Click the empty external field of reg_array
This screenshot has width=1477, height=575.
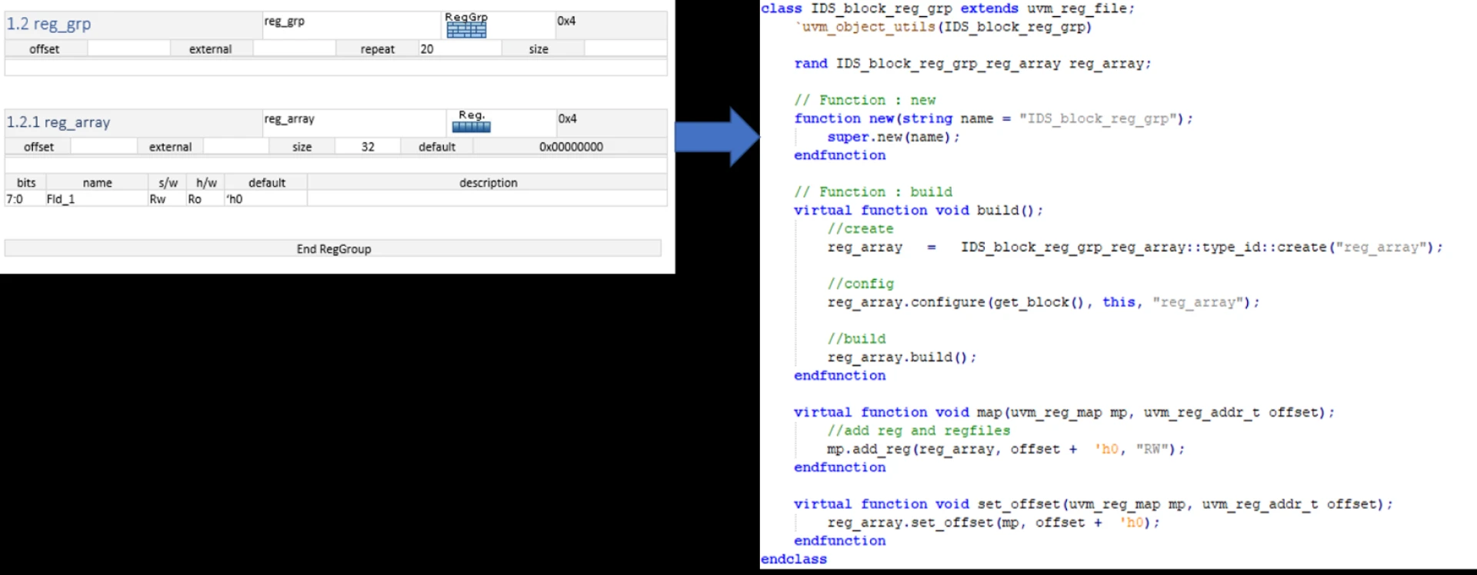234,147
